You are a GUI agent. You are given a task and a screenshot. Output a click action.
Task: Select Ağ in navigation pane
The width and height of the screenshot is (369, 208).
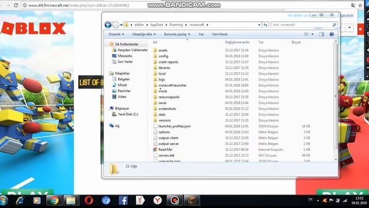tap(114, 126)
